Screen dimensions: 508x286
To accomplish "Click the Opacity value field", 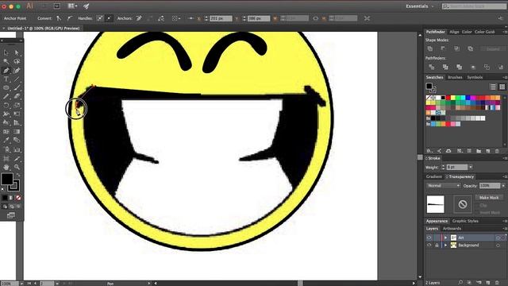I will pos(490,186).
